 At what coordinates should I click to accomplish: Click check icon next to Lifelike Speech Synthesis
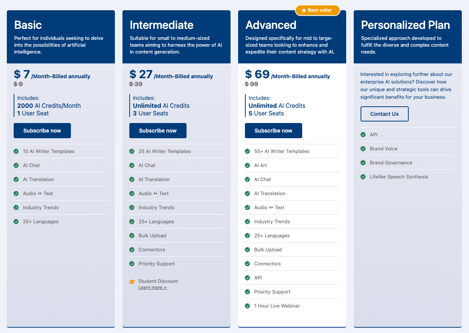363,177
